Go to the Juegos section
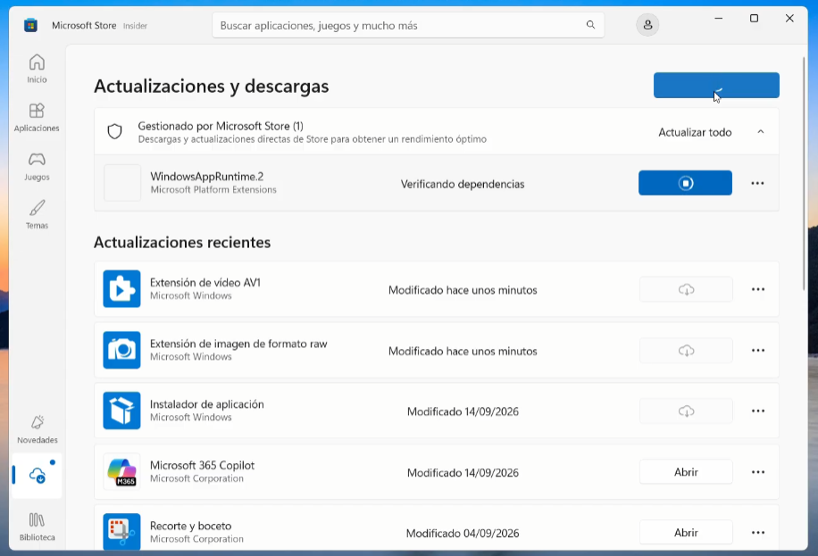This screenshot has width=818, height=556. (37, 166)
